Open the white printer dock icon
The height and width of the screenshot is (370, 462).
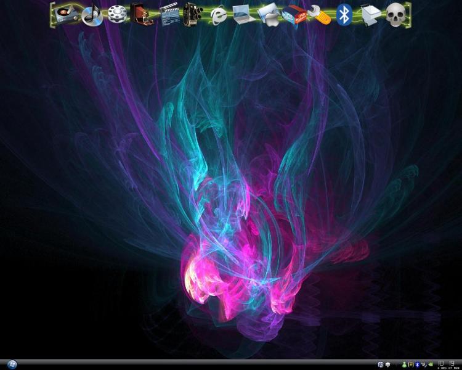point(371,15)
